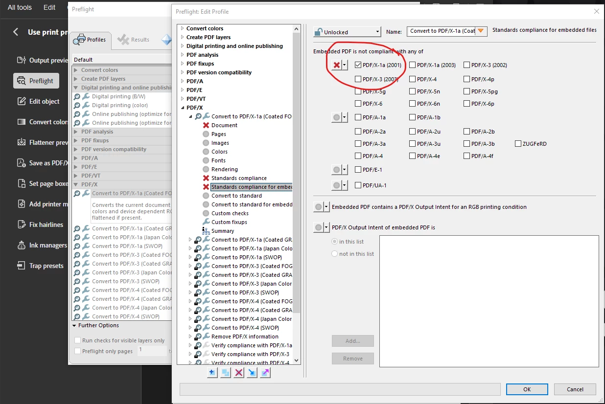Open Flattener preview tool
This screenshot has width=605, height=404.
tap(42, 142)
